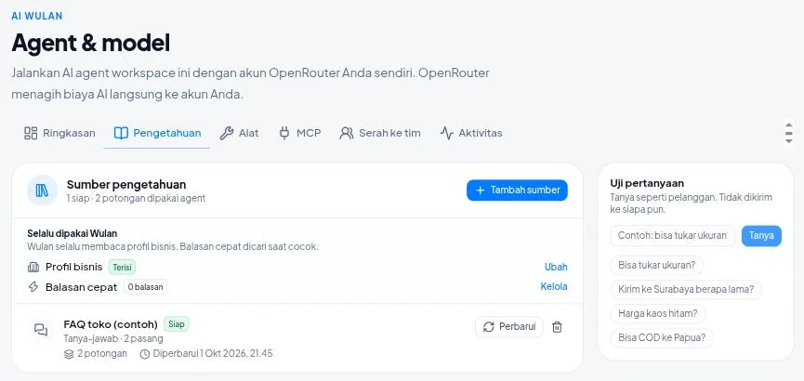Viewport: 804px width, 381px height.
Task: Select the Pengetahuan tab
Action: (x=157, y=133)
